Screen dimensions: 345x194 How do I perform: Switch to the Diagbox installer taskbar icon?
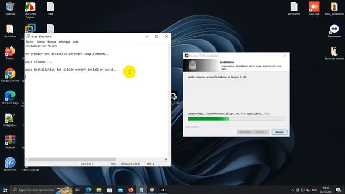point(163,190)
